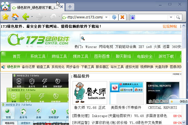
Task: Click the CR173 site logo
Action: point(39,39)
